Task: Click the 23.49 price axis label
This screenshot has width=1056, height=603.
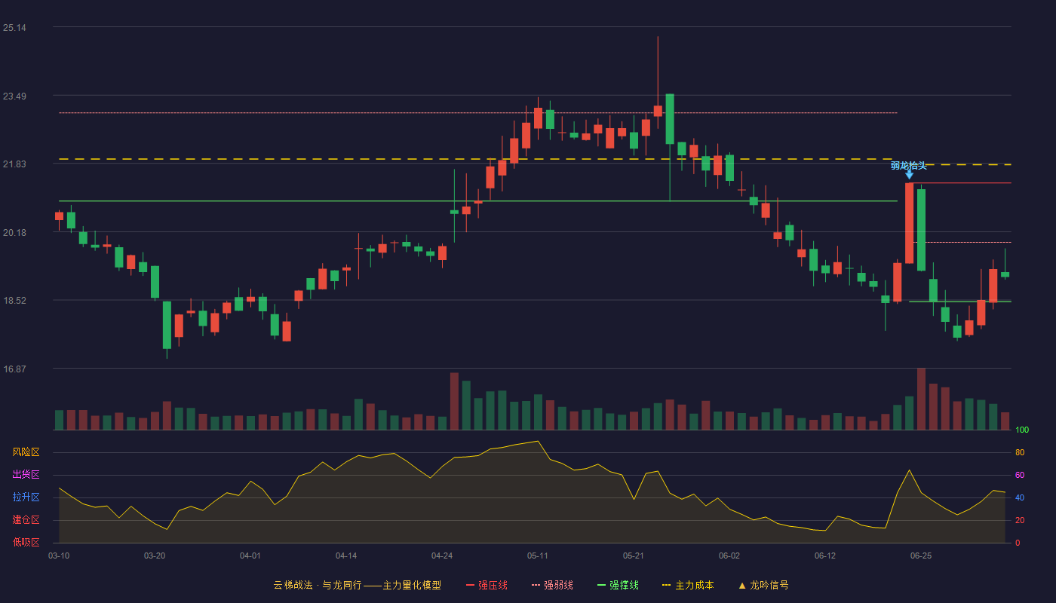Action: [14, 96]
